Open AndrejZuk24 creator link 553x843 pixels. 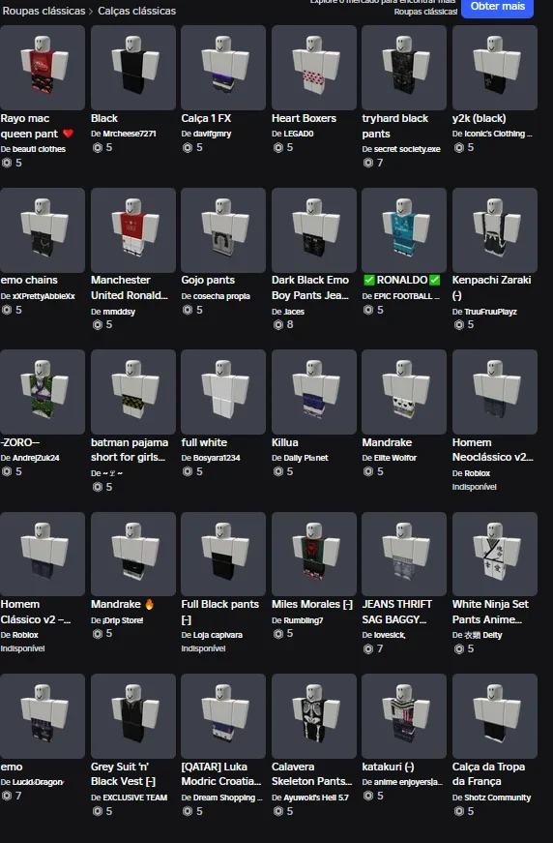pyautogui.click(x=36, y=458)
